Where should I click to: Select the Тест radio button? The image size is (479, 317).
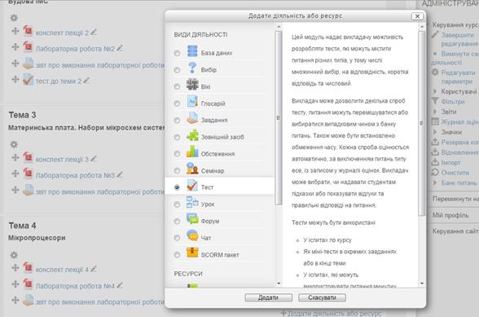(177, 187)
